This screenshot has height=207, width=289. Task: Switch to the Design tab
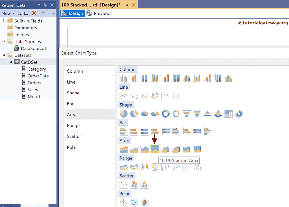tap(73, 13)
